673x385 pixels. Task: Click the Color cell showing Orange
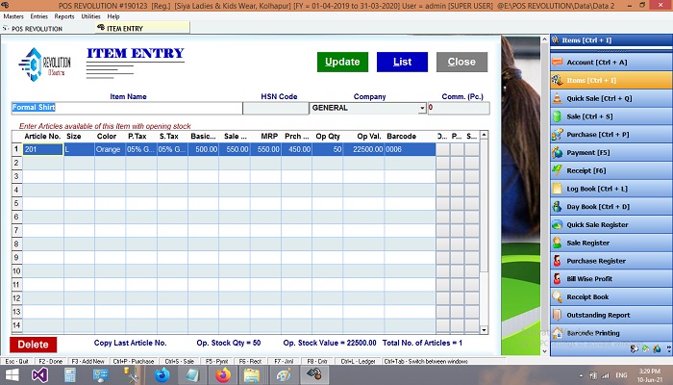[110, 149]
